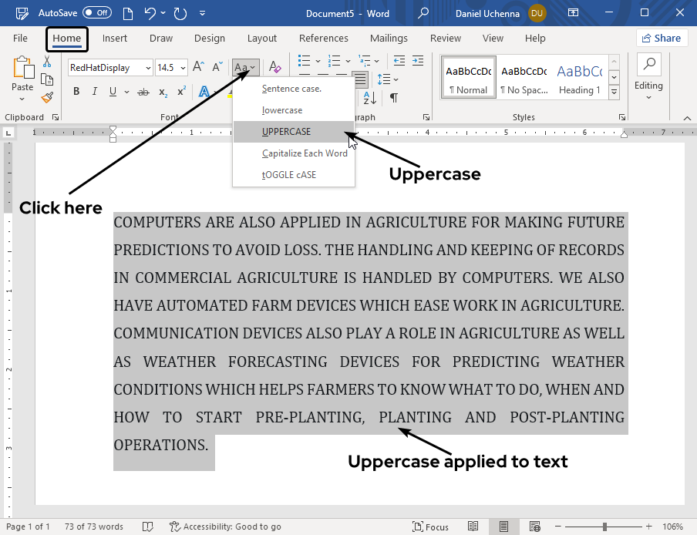Screen dimensions: 697x535
Task: Open the font name dropdown
Action: pos(149,68)
